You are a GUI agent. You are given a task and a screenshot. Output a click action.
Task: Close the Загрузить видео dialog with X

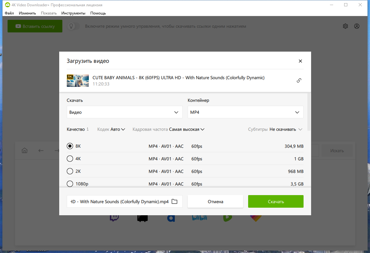coord(300,61)
